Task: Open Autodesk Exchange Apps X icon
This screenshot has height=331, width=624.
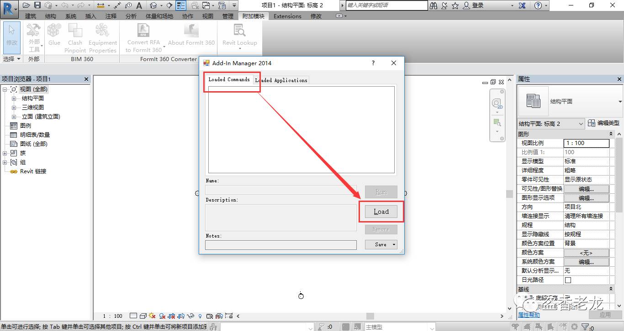Action: pos(522,5)
